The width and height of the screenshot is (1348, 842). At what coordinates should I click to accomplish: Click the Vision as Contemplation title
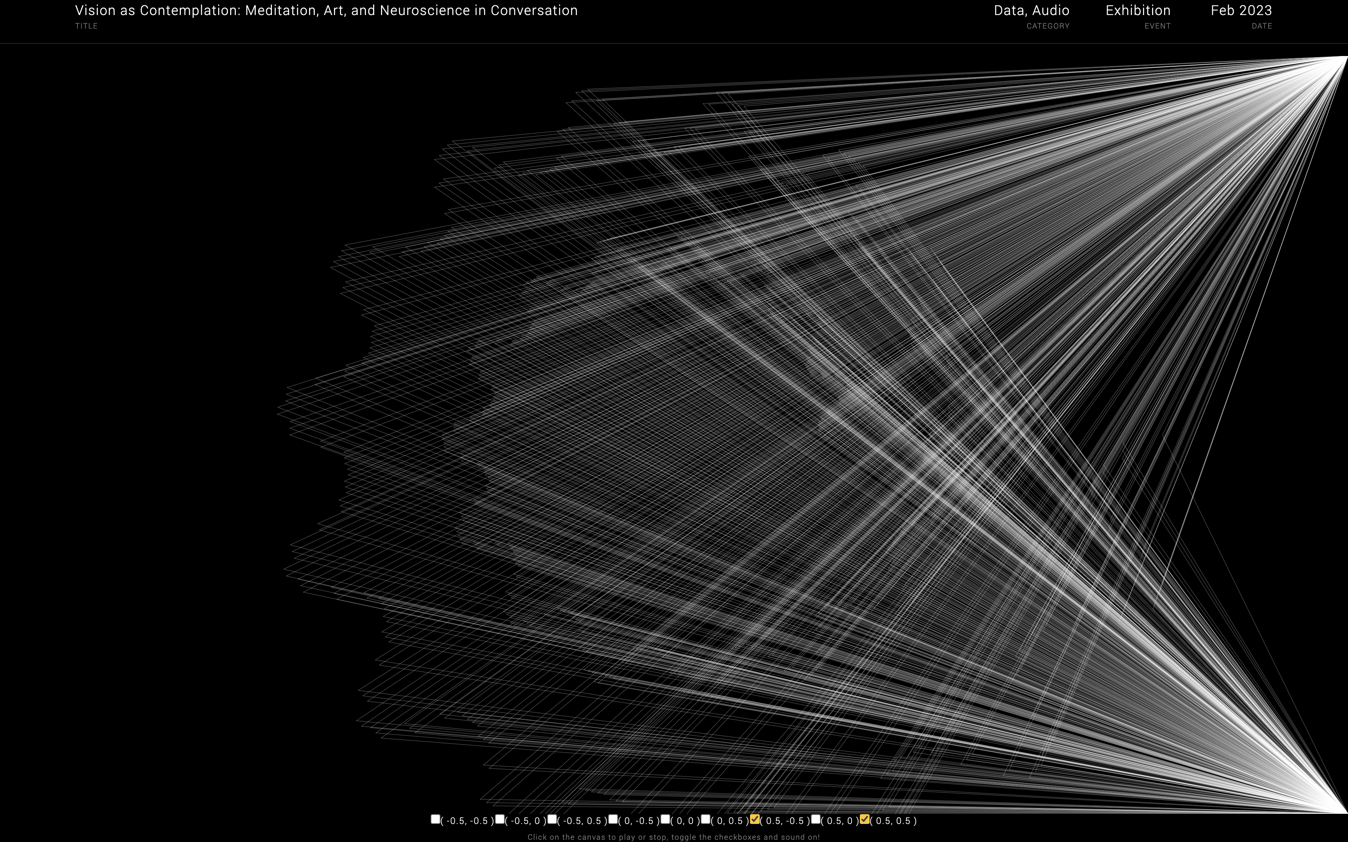click(x=326, y=11)
